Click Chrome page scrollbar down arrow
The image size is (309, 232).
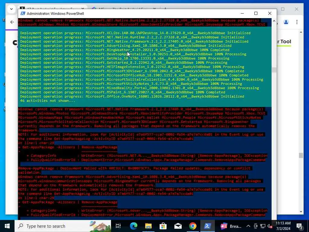pos(301,212)
